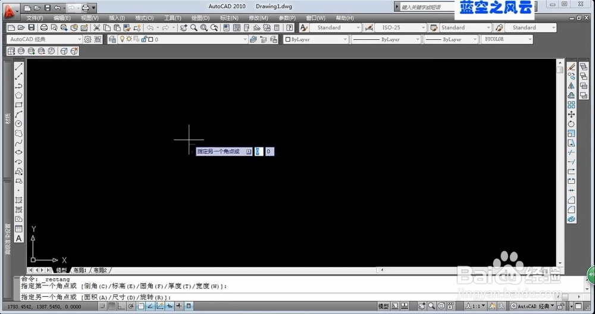Expand the Quick Access toolbar customize arrow
This screenshot has width=595, height=314.
point(94,7)
